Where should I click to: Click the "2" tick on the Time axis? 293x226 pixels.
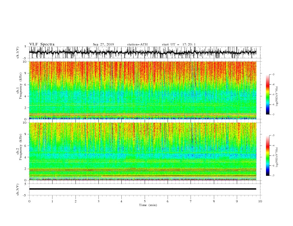pyautogui.click(x=75, y=201)
